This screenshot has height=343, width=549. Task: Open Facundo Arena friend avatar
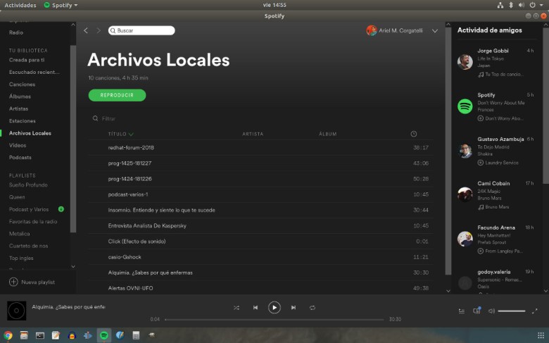[x=465, y=239]
